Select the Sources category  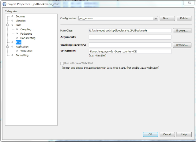pos(21,16)
